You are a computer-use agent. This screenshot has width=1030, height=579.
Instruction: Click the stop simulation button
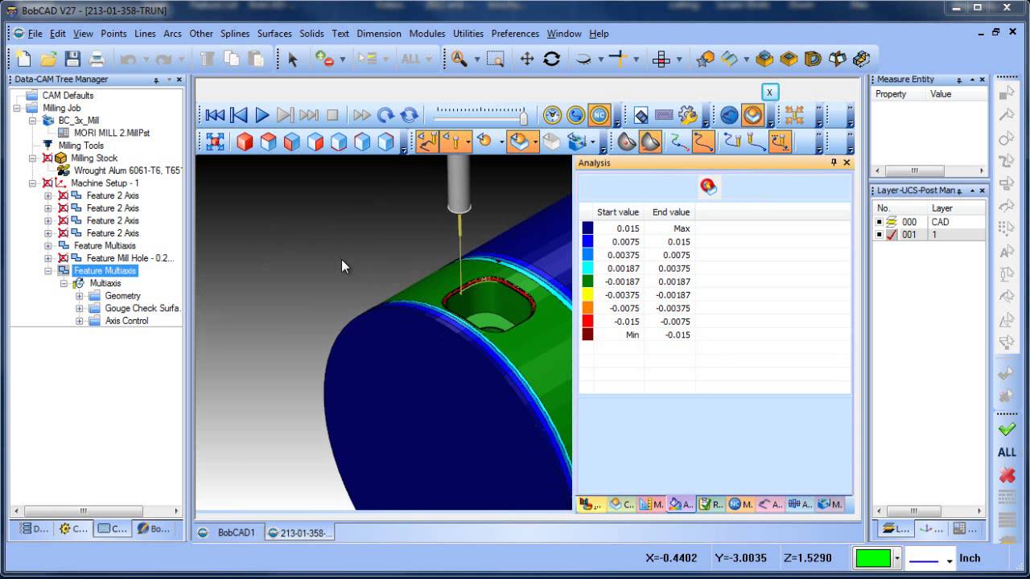point(332,116)
